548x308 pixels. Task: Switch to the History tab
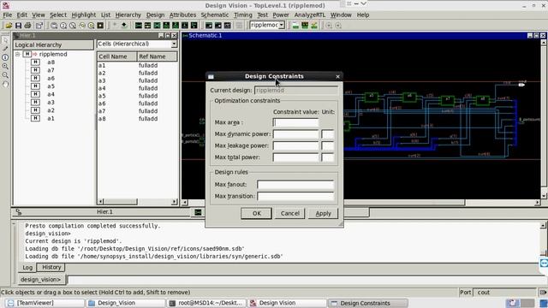pos(51,267)
